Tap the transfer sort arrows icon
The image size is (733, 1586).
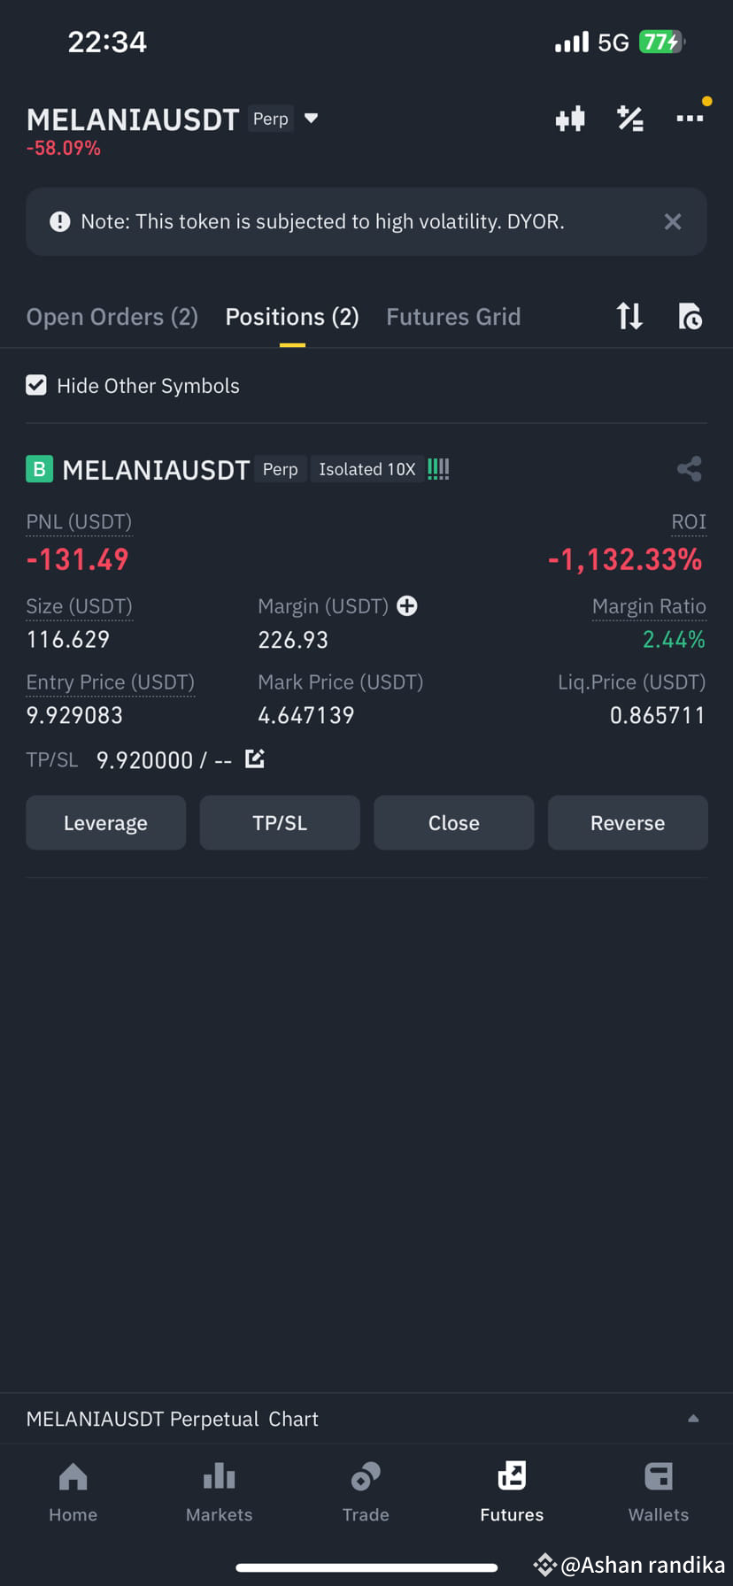point(629,316)
